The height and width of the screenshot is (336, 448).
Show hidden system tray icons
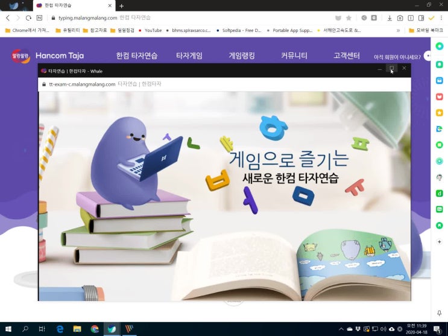click(x=341, y=329)
